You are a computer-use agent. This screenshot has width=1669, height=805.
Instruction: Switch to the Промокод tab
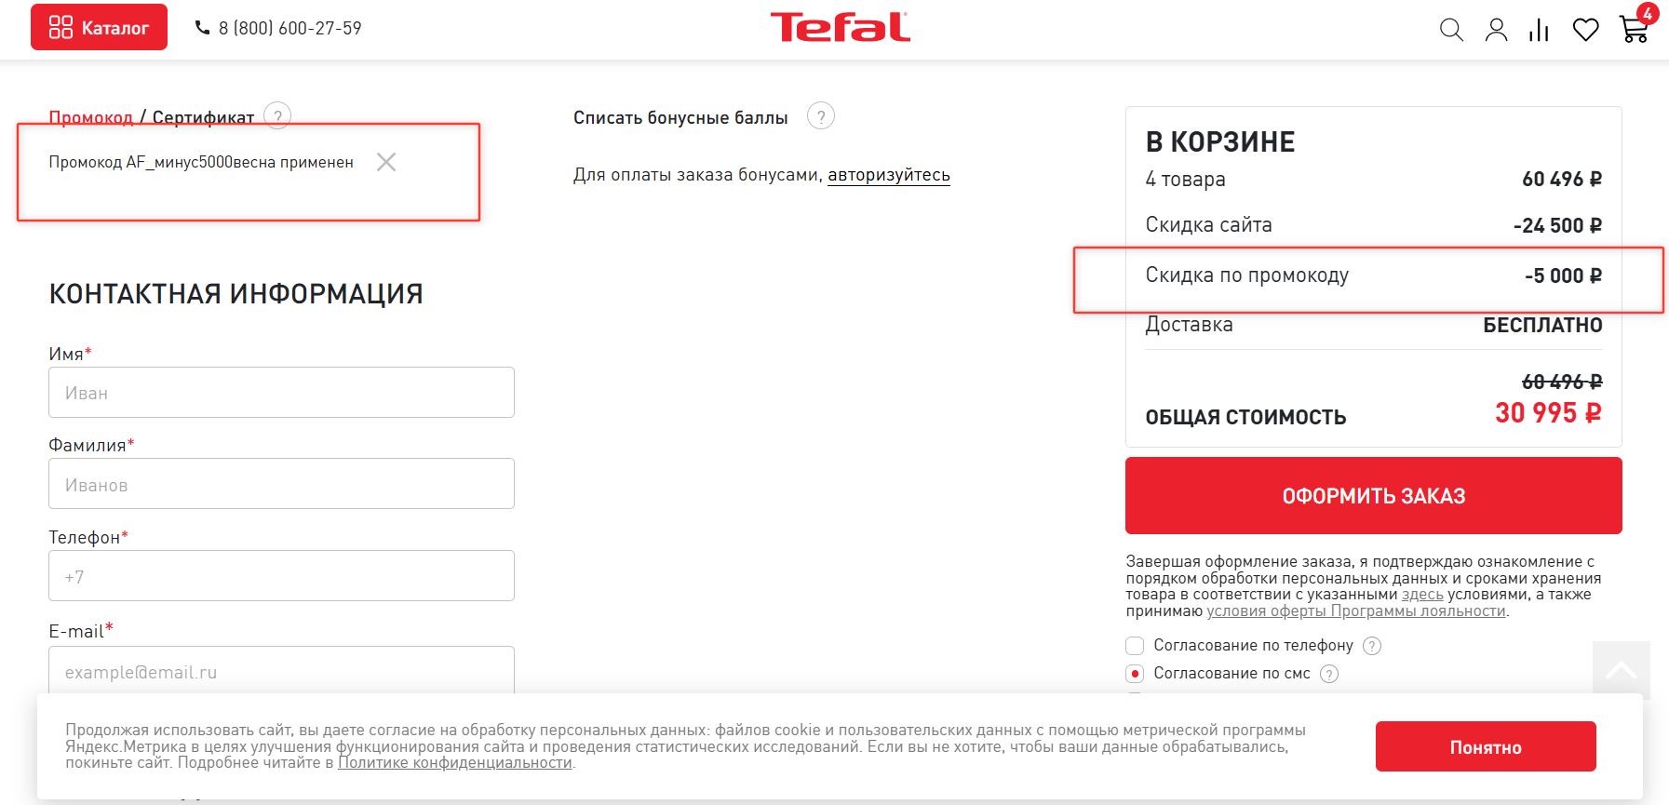90,117
